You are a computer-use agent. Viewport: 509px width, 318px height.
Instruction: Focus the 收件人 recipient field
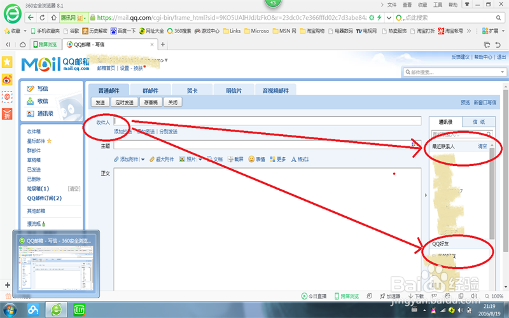pyautogui.click(x=267, y=121)
